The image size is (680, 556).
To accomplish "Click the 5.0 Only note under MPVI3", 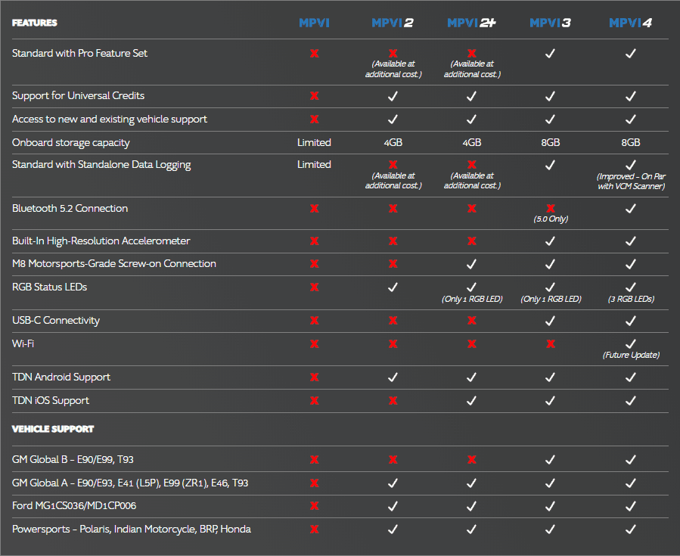I will [550, 219].
